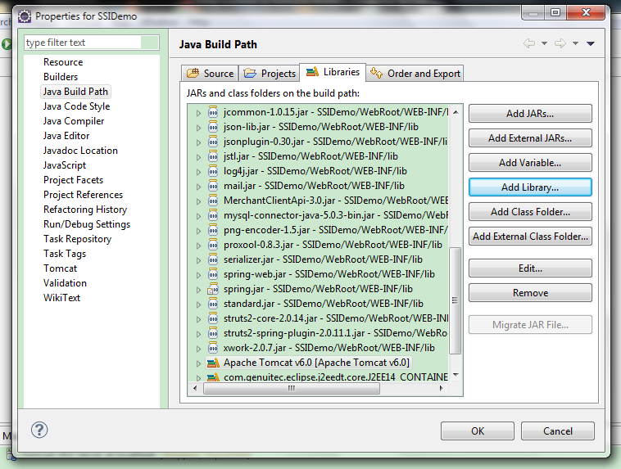Expand the Apache Tomcat v6.0 node
The image size is (621, 469).
(x=198, y=363)
